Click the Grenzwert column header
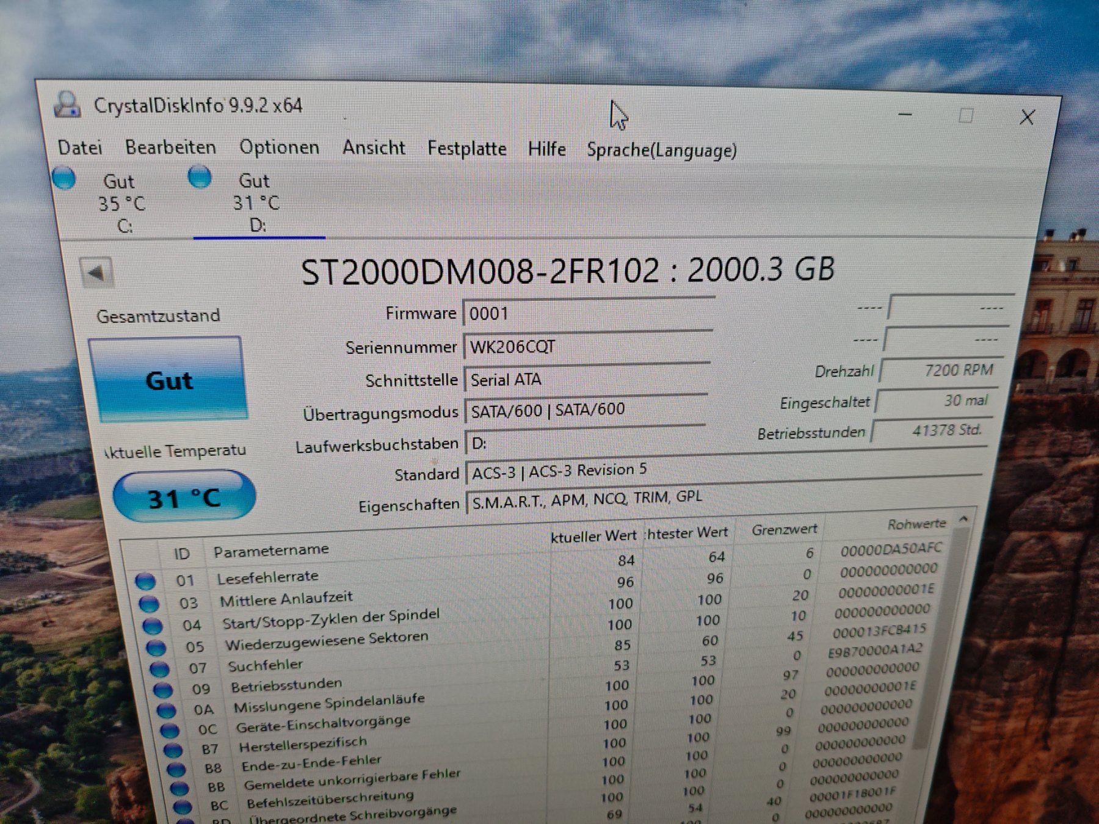The image size is (1099, 824). click(x=784, y=530)
